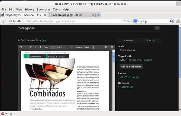Image resolution: width=181 pixels, height=116 pixels.
Task: Open the python tag
Action: tap(123, 60)
